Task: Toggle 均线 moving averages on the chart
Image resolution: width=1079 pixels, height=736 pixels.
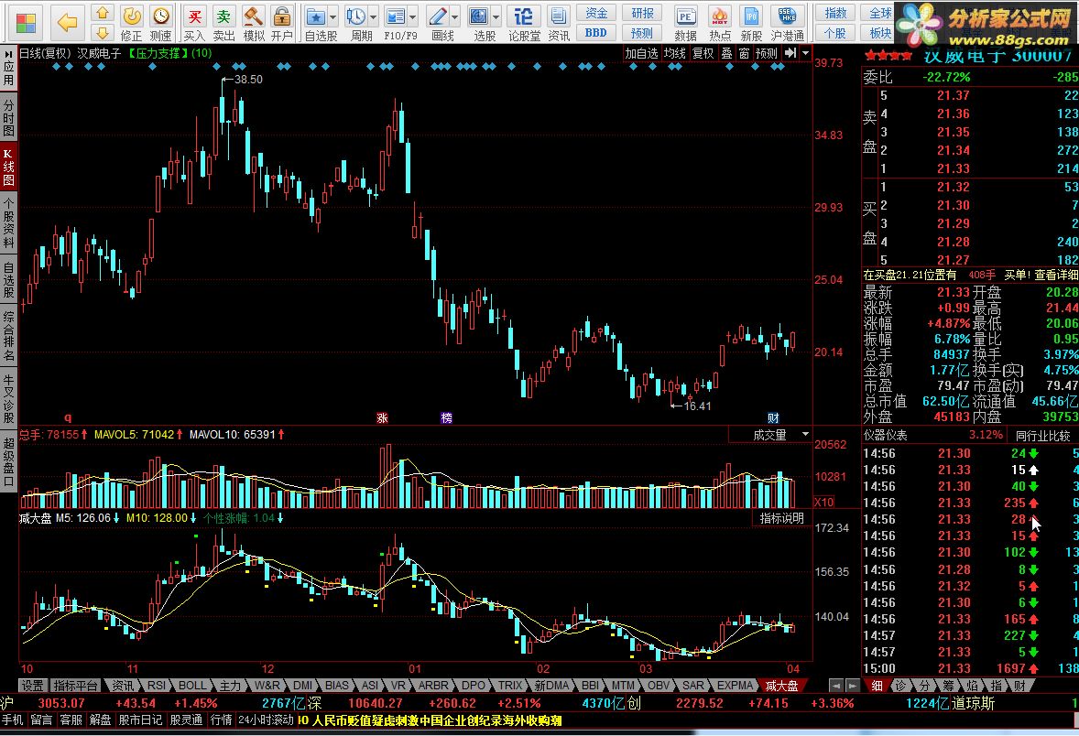Action: (x=675, y=54)
